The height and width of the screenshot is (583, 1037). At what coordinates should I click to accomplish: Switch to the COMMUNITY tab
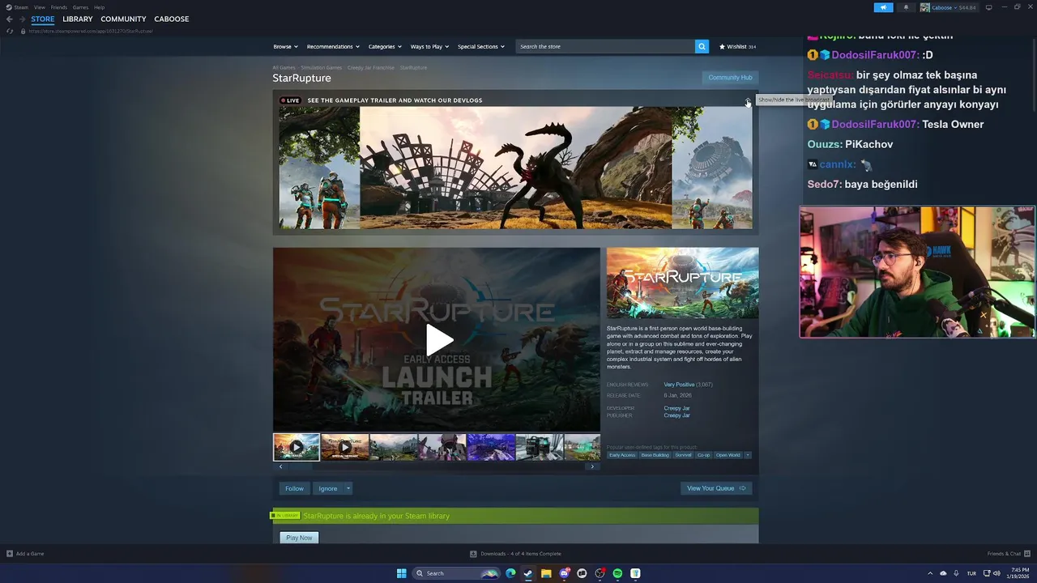coord(123,19)
